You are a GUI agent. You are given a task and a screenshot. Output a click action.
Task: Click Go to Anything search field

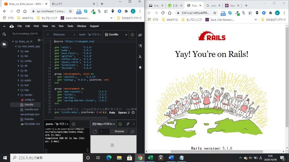pos(25,34)
